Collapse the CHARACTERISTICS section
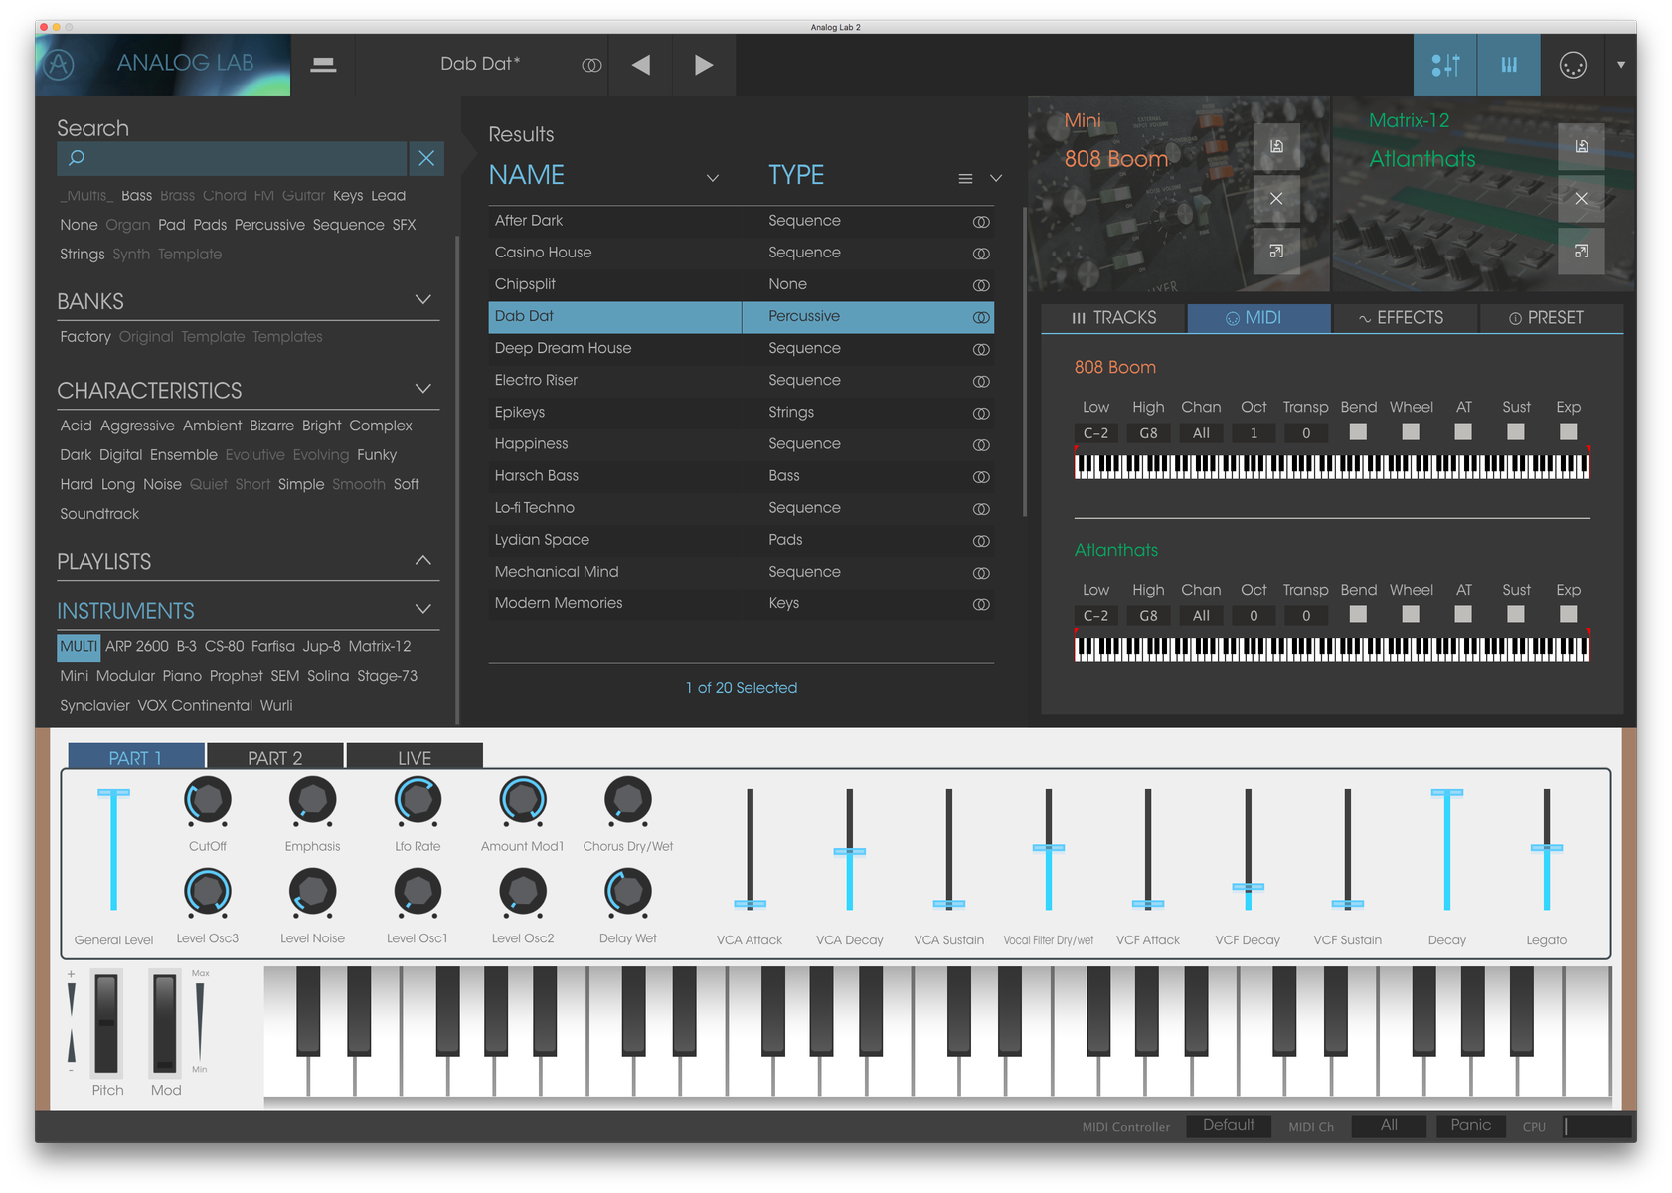The height and width of the screenshot is (1193, 1672). click(423, 388)
